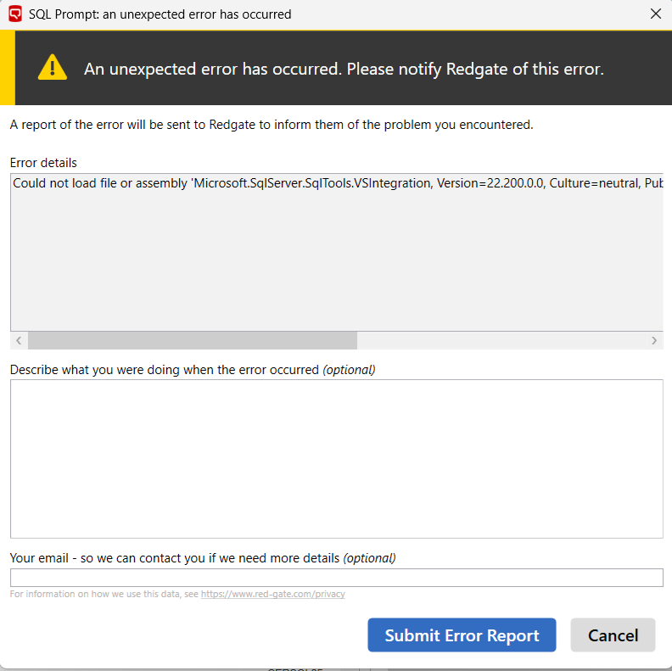Click the right arrow of error details scrollbar

point(654,340)
